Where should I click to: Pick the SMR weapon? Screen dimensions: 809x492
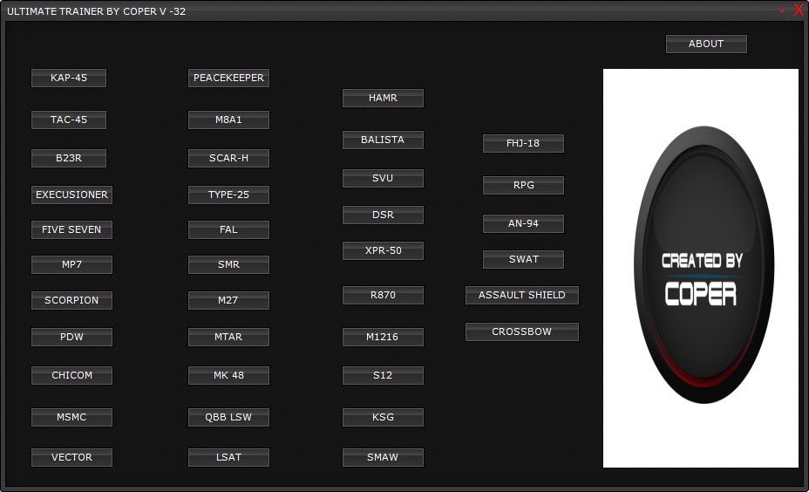click(x=228, y=265)
